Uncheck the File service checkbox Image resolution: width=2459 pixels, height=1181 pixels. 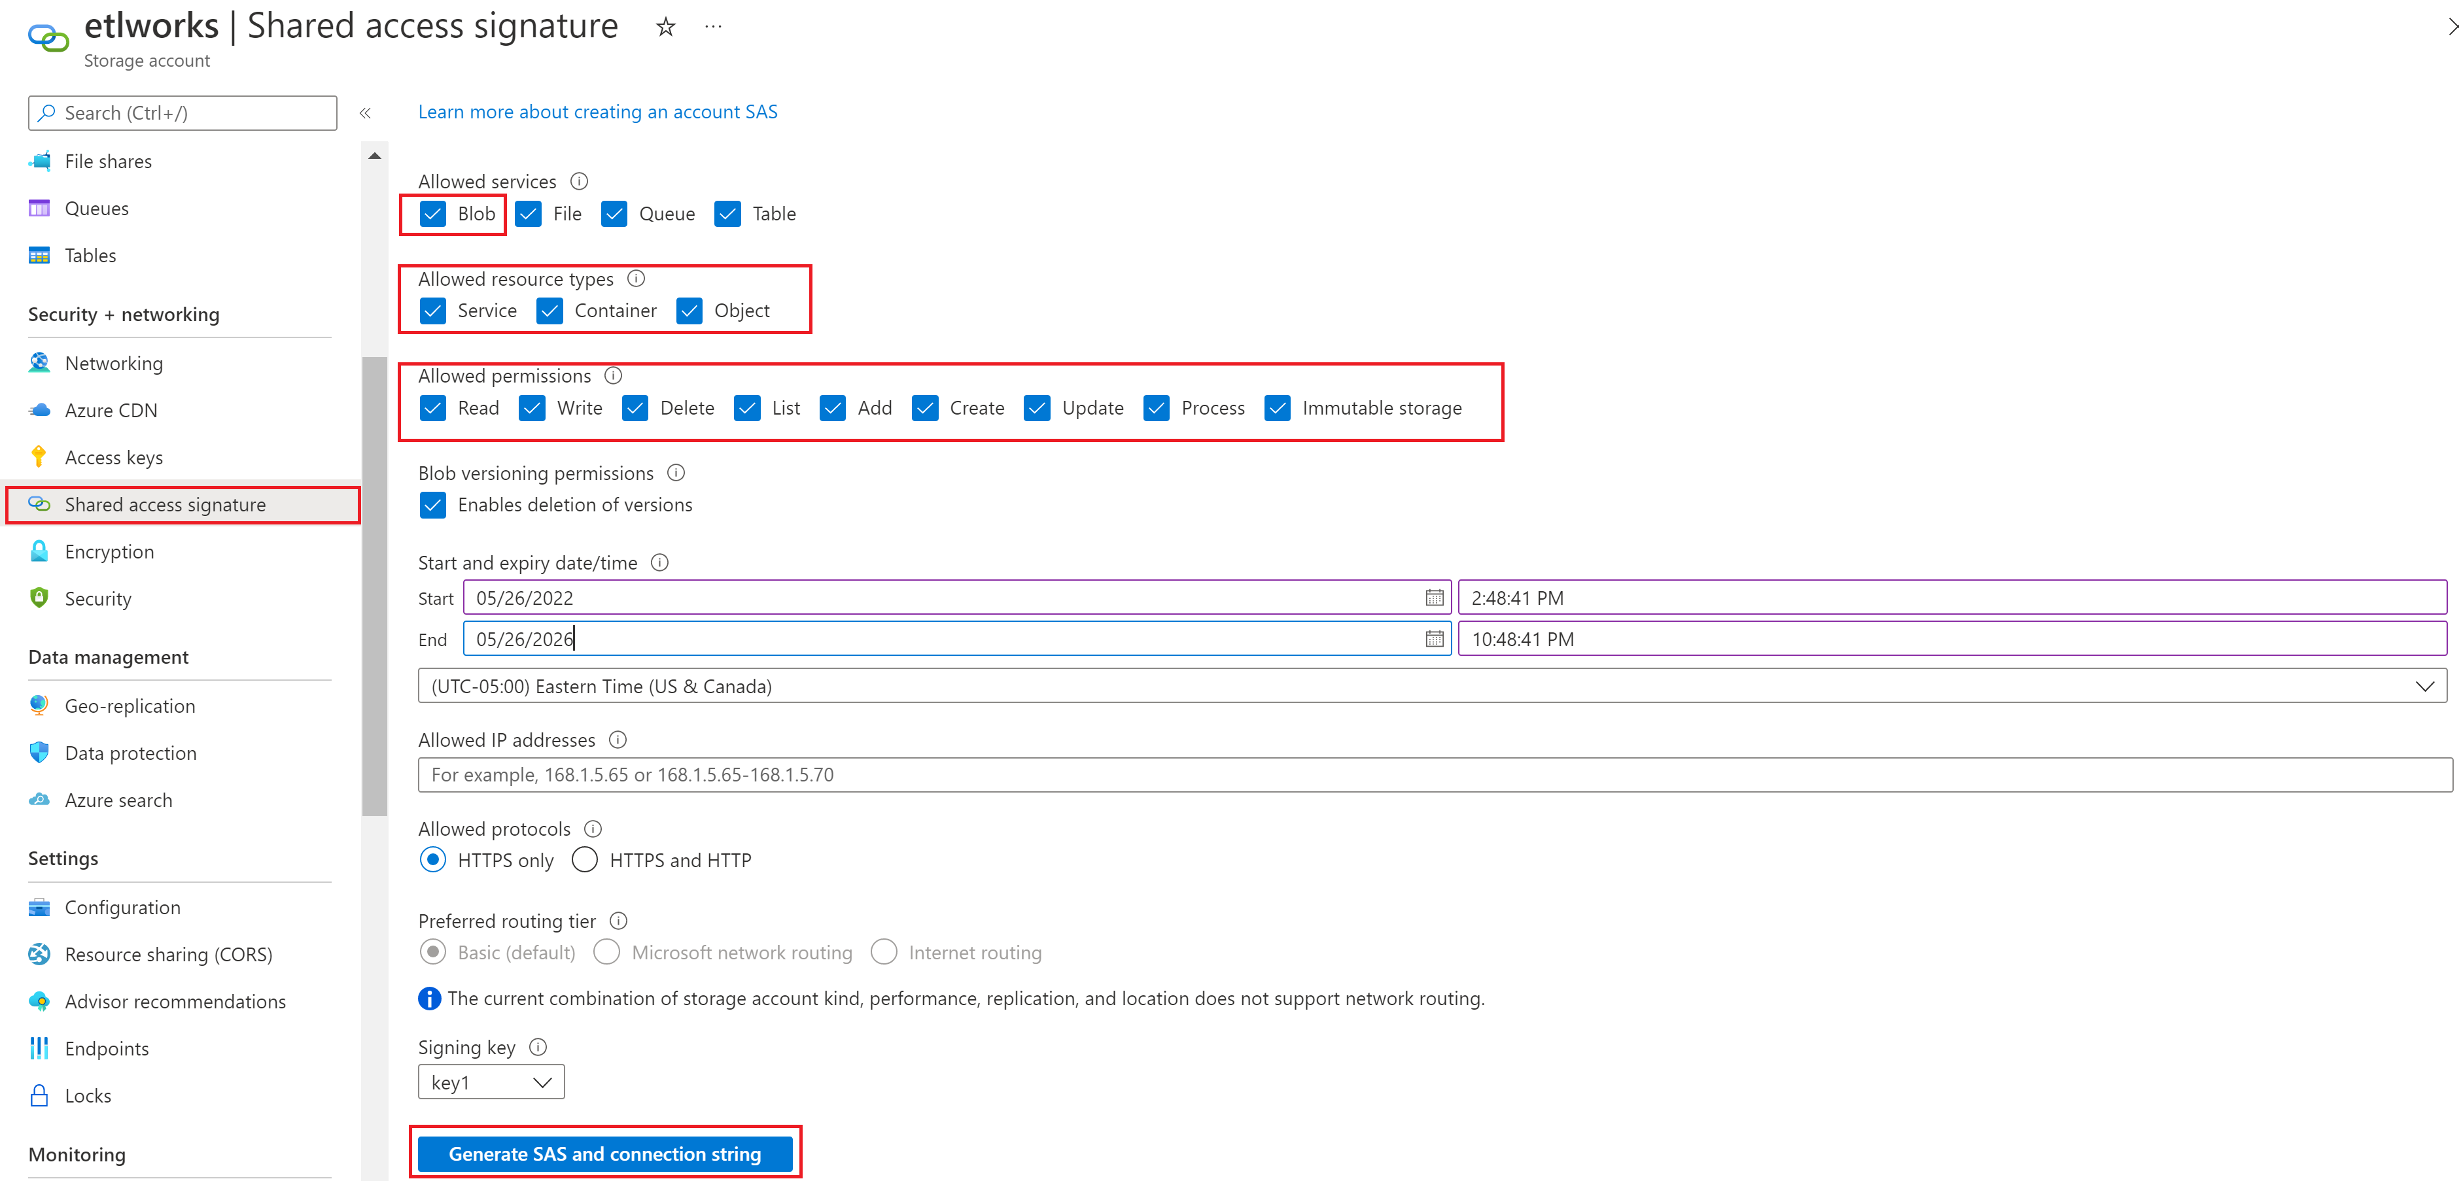[x=529, y=214]
